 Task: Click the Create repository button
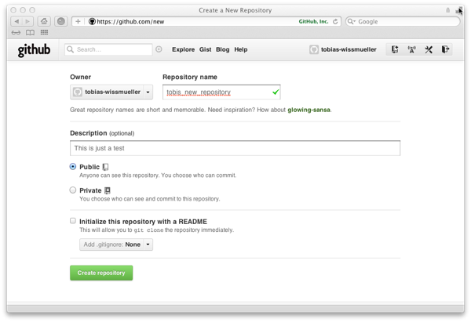point(101,273)
